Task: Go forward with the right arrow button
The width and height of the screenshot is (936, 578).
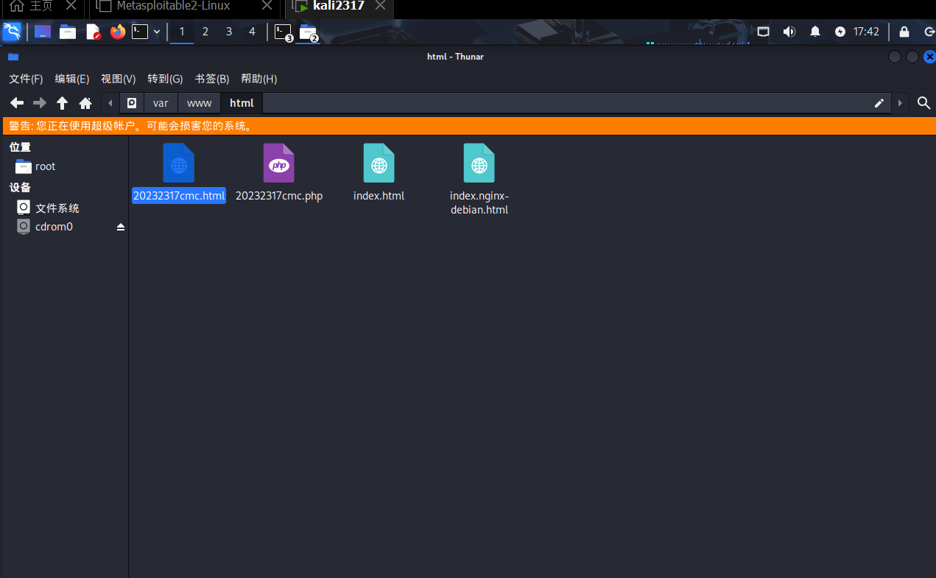Action: click(x=40, y=103)
